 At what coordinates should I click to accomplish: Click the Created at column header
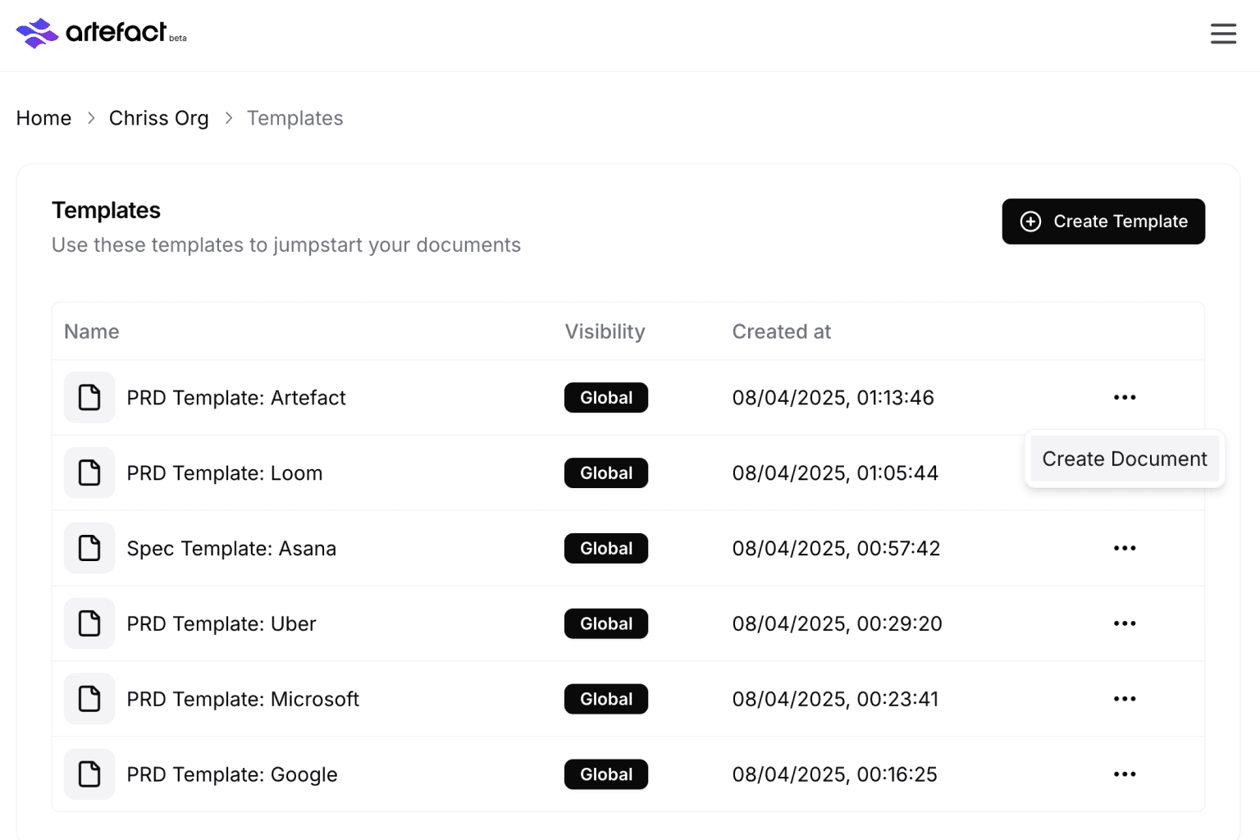(781, 331)
